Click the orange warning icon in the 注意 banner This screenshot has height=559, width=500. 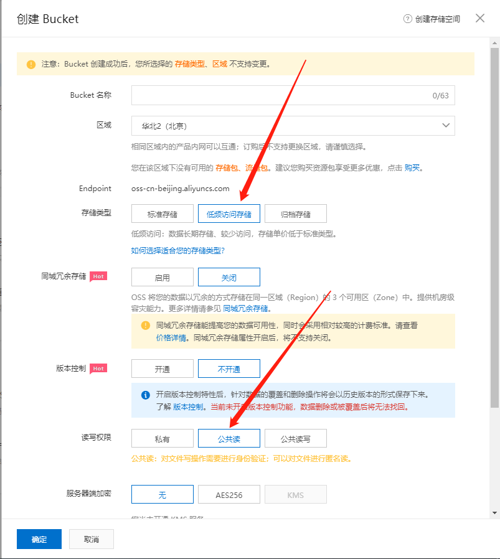coord(31,64)
